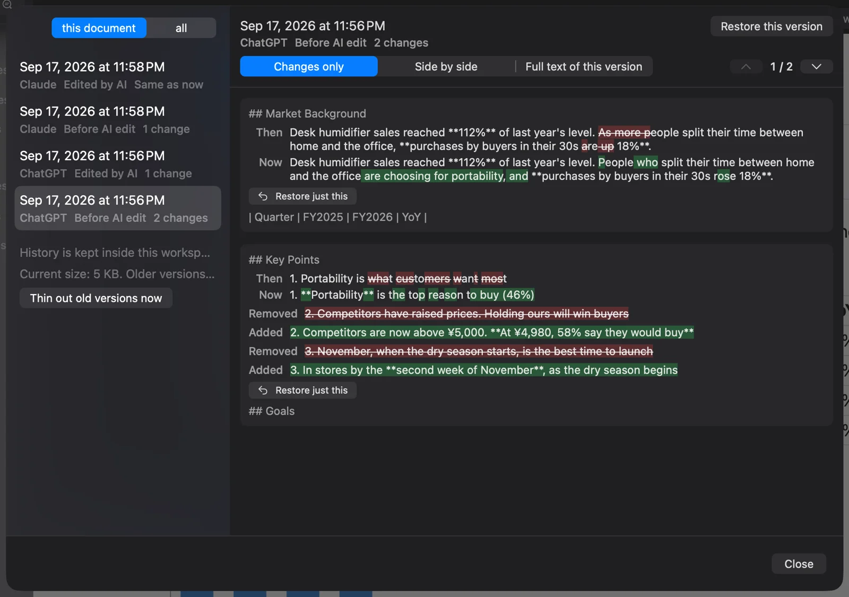Go to previous change with up chevron
Screen dimensions: 849x597
coord(746,66)
